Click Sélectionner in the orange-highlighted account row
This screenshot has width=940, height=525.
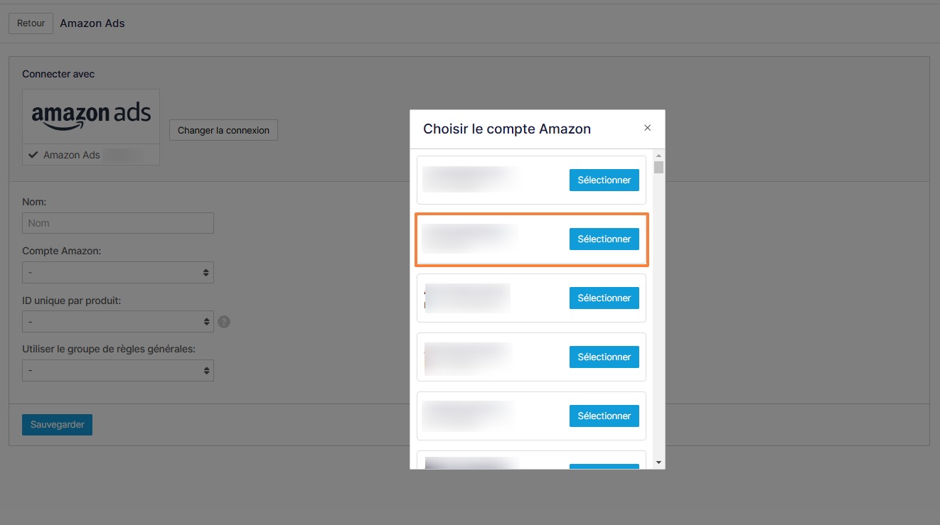604,239
